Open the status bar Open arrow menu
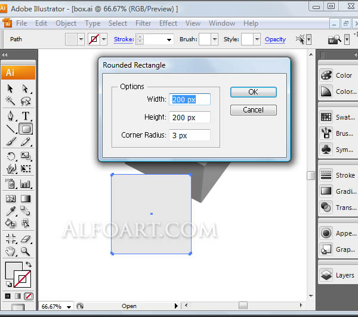 [176, 306]
